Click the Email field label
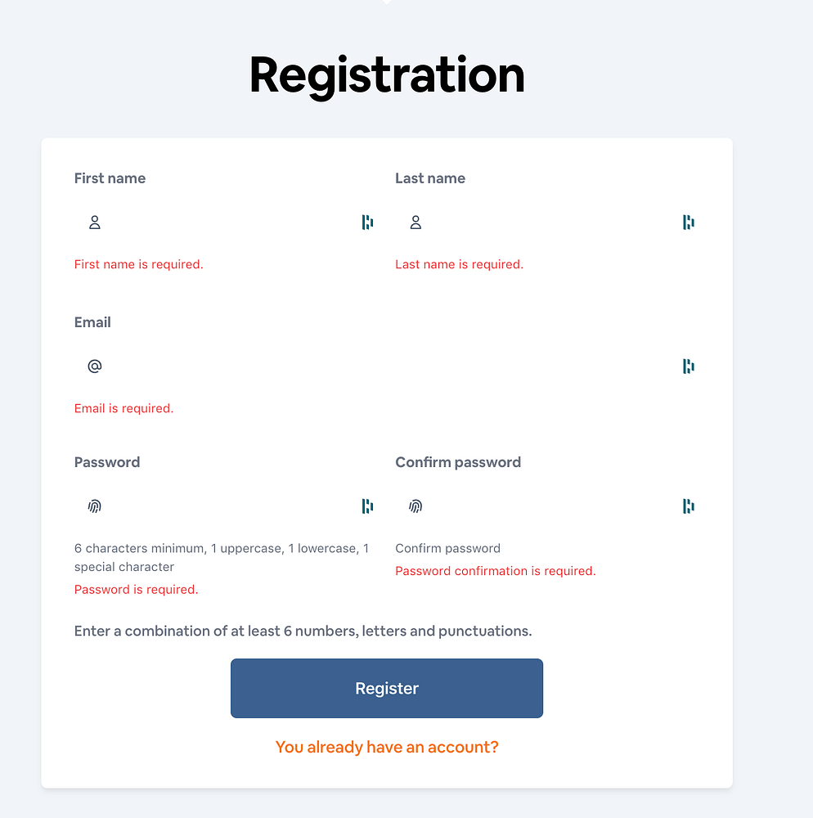The width and height of the screenshot is (813, 818). 92,322
